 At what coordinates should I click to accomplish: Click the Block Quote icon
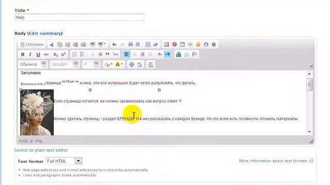[108, 54]
